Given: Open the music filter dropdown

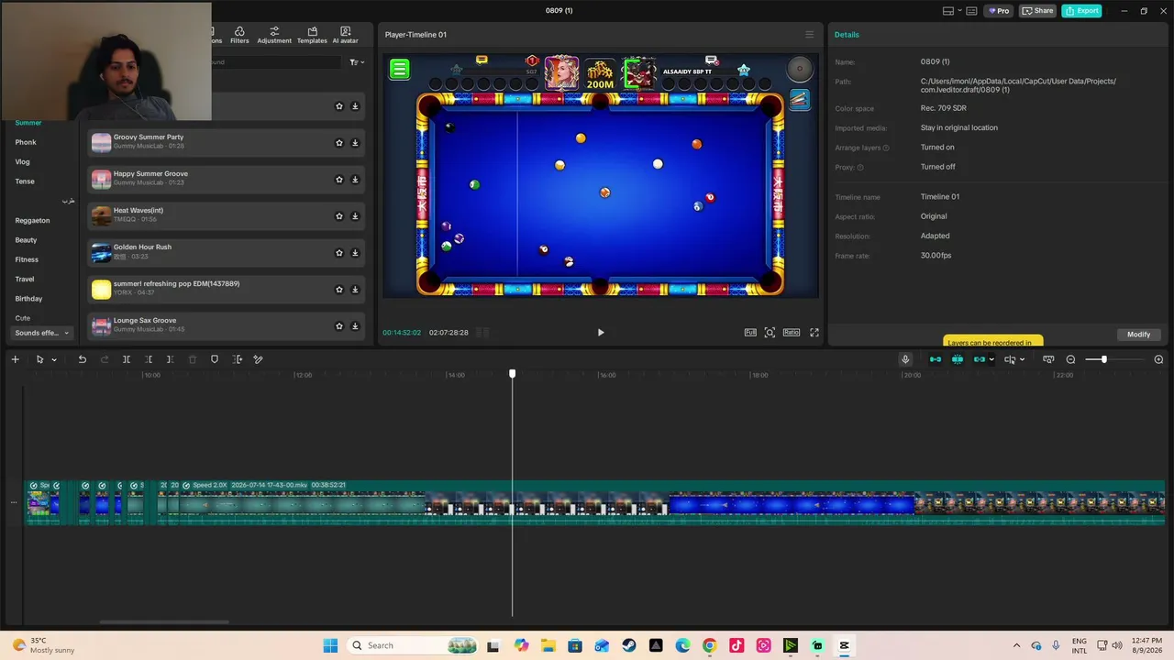Looking at the screenshot, I should tap(357, 62).
